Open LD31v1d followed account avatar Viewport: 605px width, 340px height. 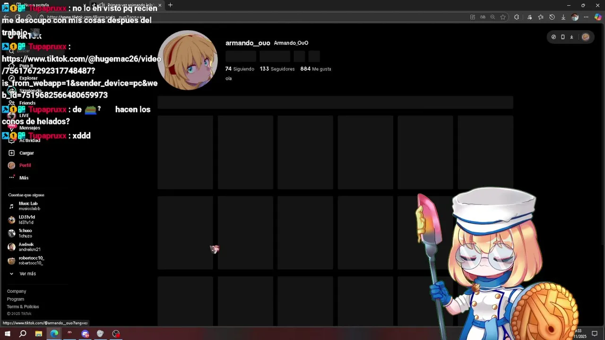point(12,220)
